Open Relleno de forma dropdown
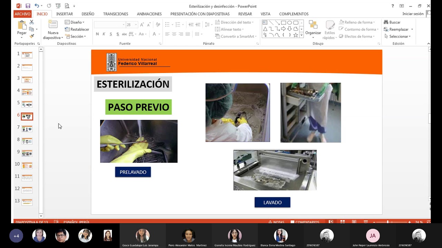This screenshot has height=248, width=442. tap(357, 22)
